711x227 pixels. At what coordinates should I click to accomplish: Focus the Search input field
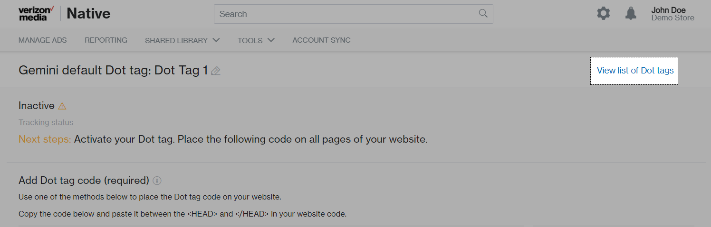click(x=347, y=14)
